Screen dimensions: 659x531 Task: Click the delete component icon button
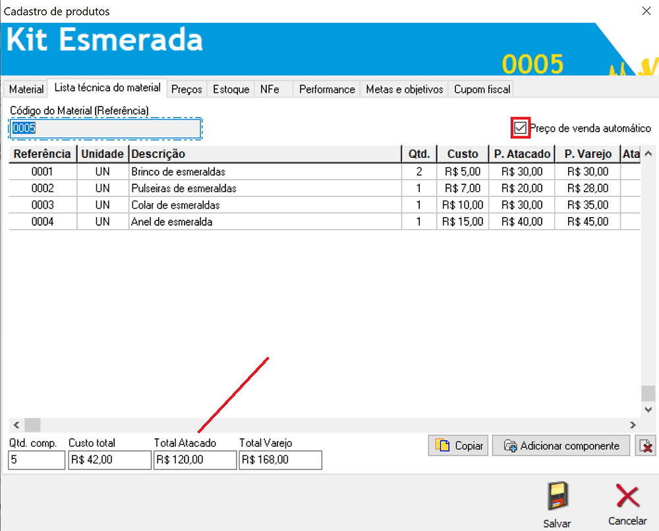[646, 445]
